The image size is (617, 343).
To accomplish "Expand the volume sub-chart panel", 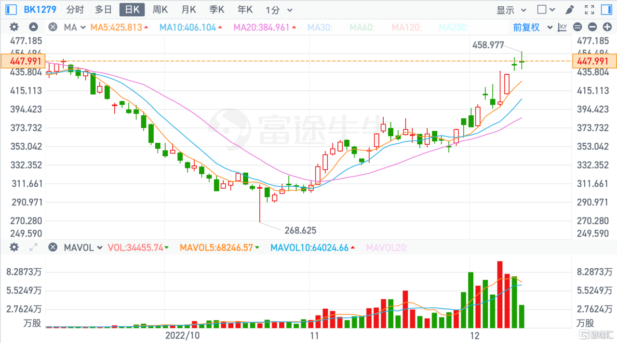I will coord(32,247).
